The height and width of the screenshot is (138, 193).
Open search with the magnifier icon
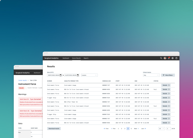click(161, 58)
